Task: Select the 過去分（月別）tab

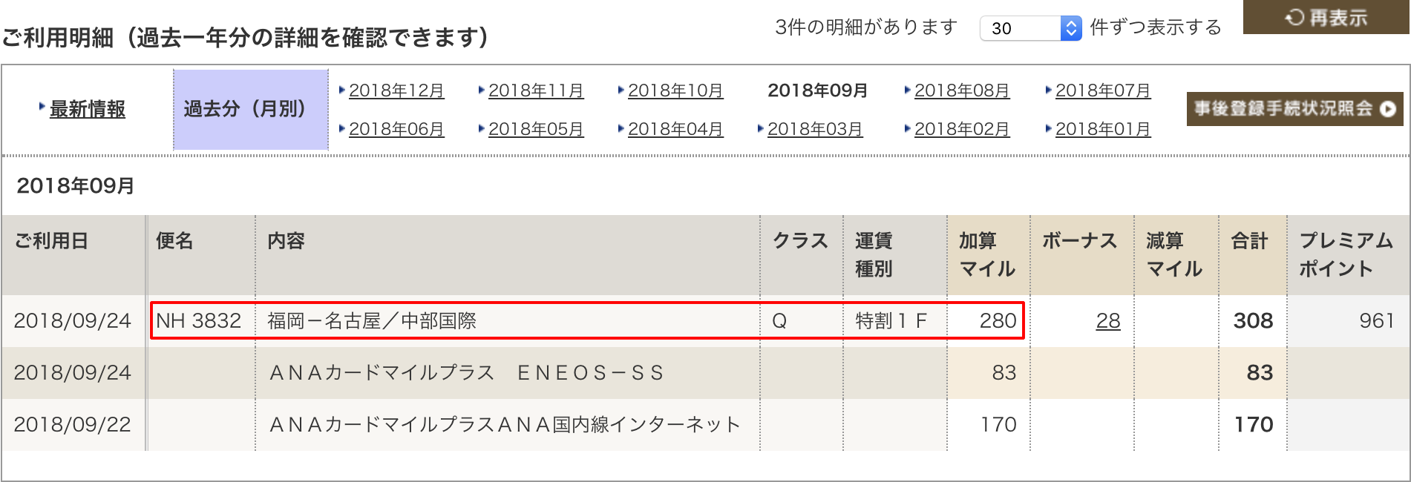Action: pos(251,110)
